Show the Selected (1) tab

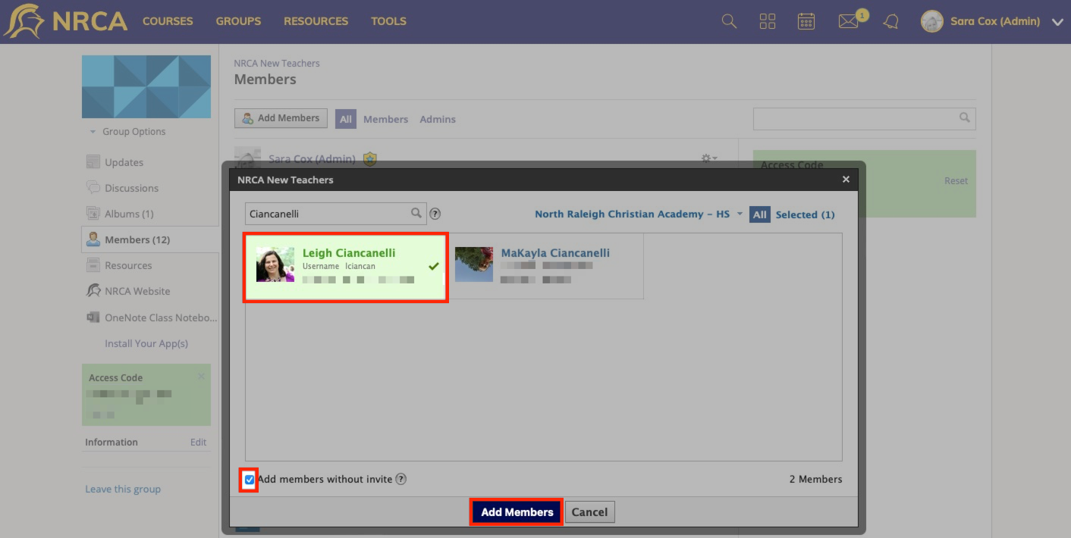pyautogui.click(x=805, y=214)
